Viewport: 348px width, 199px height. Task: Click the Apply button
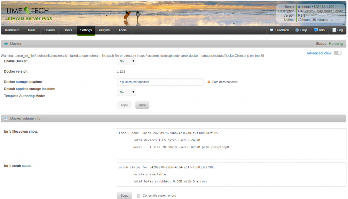tap(124, 105)
